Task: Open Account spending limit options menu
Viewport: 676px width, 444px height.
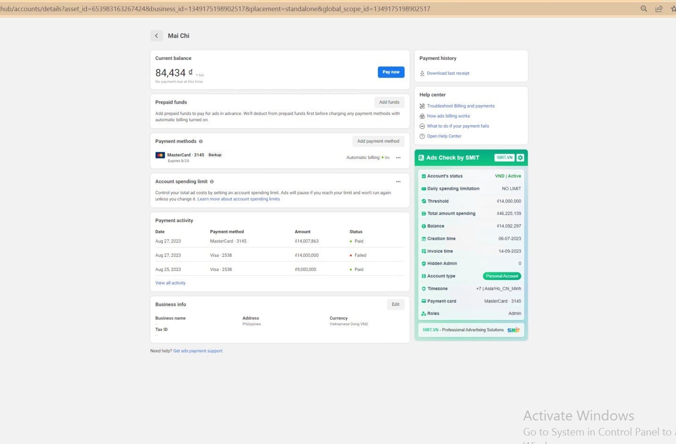Action: (x=398, y=181)
